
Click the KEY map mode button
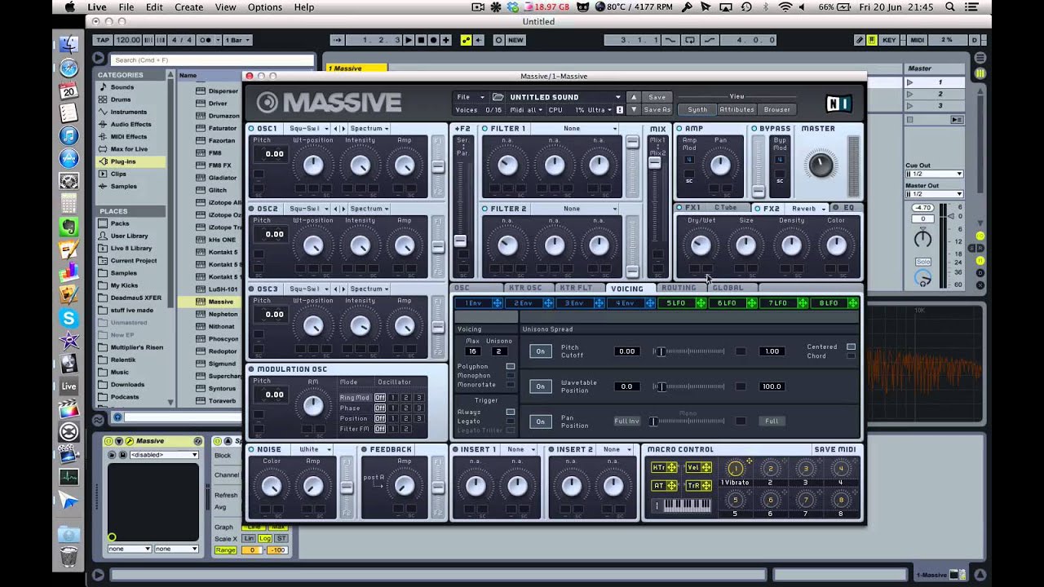click(889, 40)
